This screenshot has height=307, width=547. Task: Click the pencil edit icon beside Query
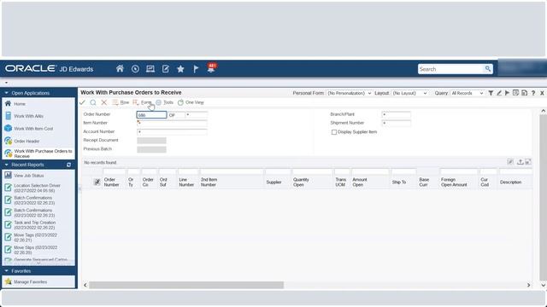pyautogui.click(x=499, y=93)
